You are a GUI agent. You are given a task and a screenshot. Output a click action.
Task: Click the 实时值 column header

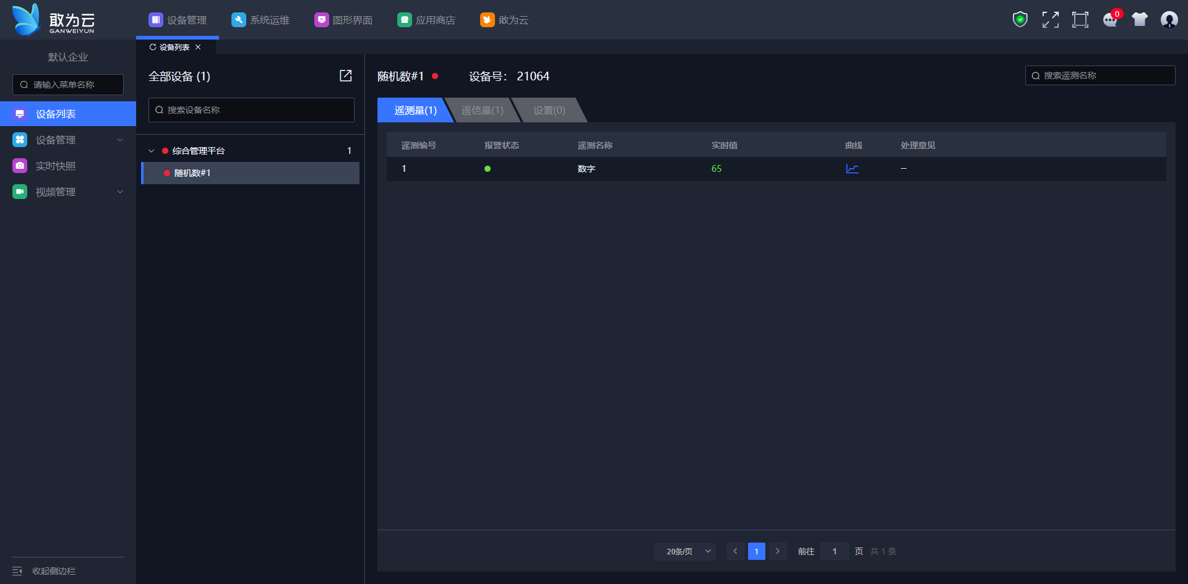(725, 145)
